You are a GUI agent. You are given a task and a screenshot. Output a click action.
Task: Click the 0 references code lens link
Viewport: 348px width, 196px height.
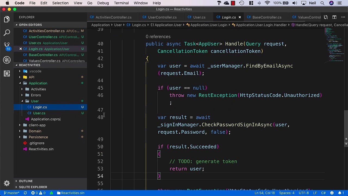click(x=158, y=37)
